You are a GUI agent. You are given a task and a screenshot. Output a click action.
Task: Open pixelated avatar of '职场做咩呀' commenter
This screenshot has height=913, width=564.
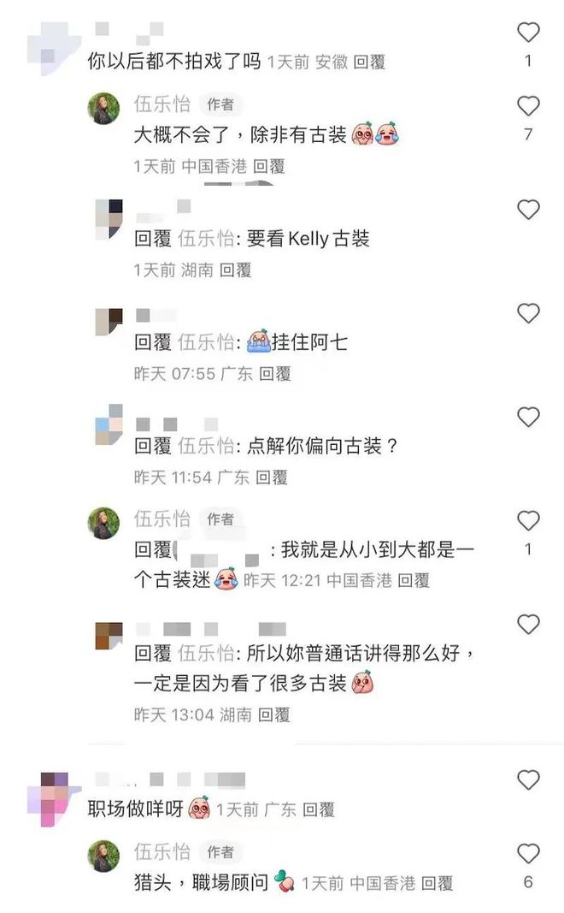coord(55,799)
